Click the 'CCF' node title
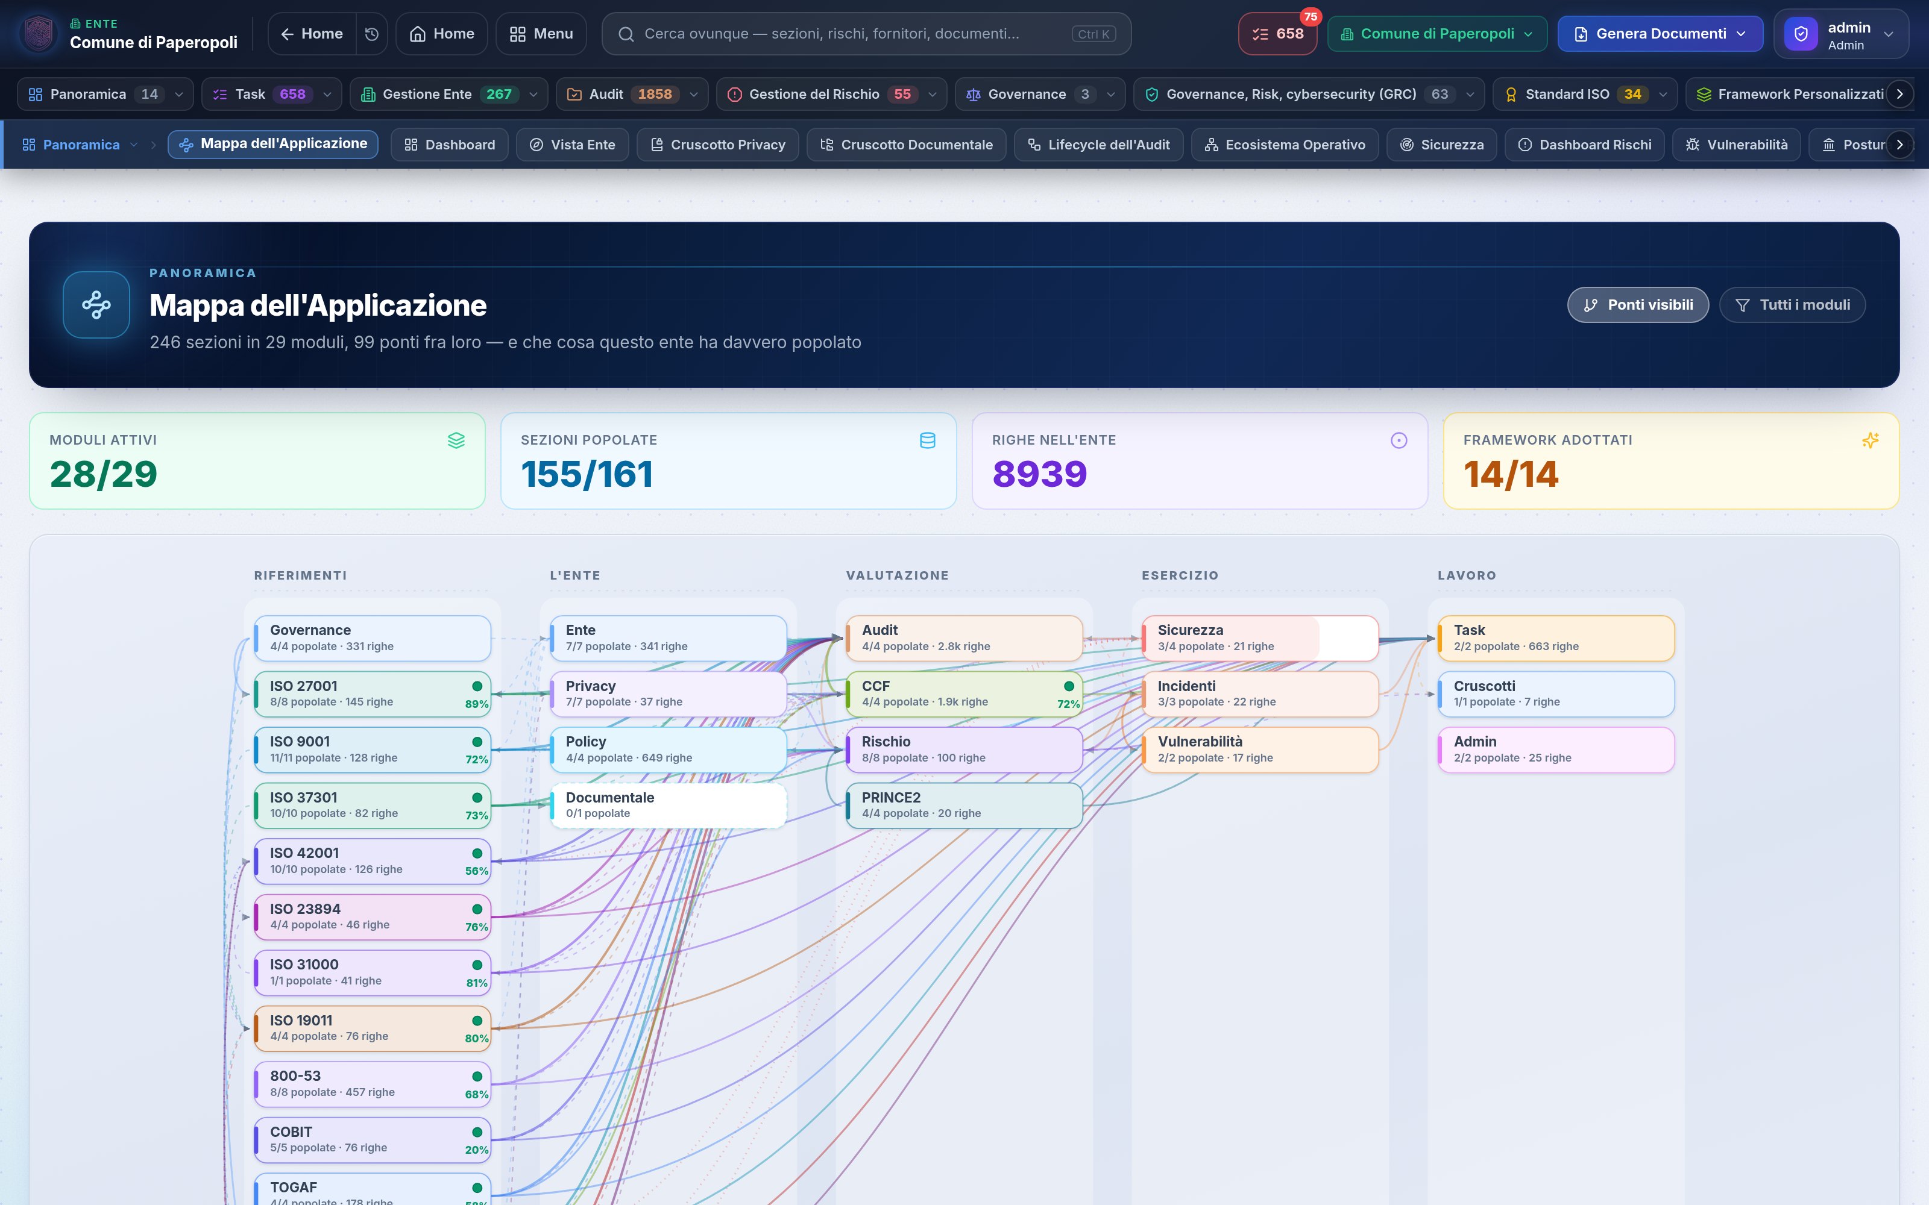This screenshot has height=1205, width=1929. (875, 686)
